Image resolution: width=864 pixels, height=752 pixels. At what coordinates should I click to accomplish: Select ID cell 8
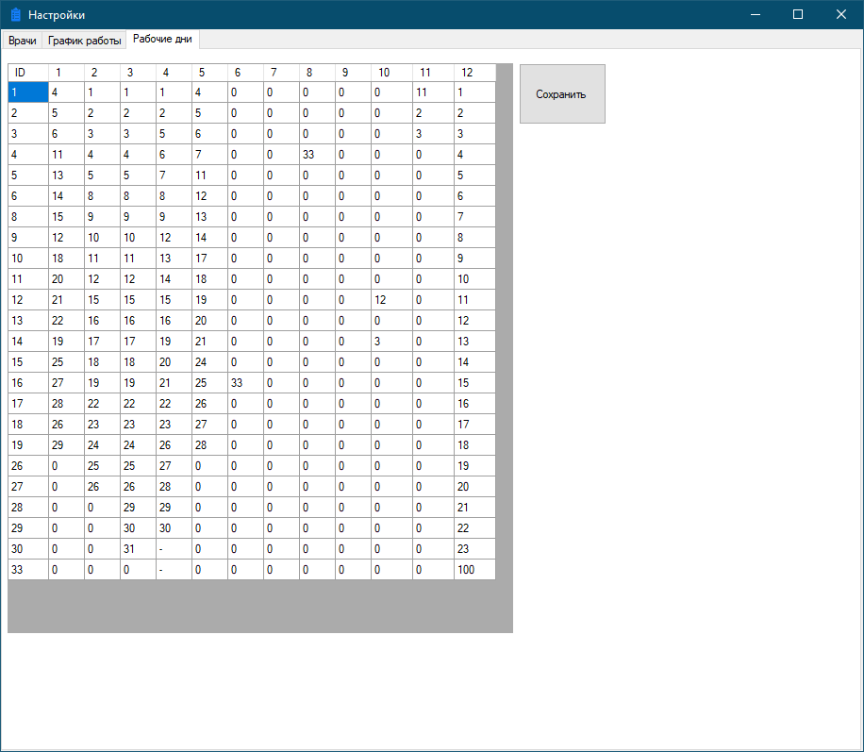click(28, 217)
